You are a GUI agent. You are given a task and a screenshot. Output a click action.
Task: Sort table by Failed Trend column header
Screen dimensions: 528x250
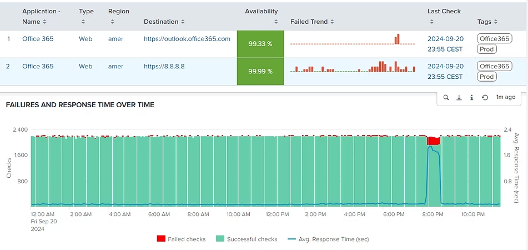(312, 22)
